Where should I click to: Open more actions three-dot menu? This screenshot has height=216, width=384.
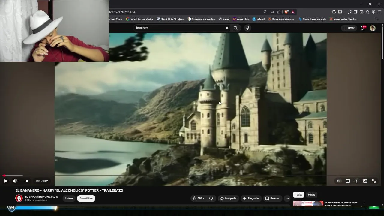287,198
